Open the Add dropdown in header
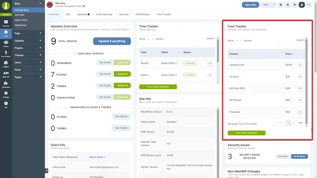Viewport: 317px width, 178px height. coord(268,5)
